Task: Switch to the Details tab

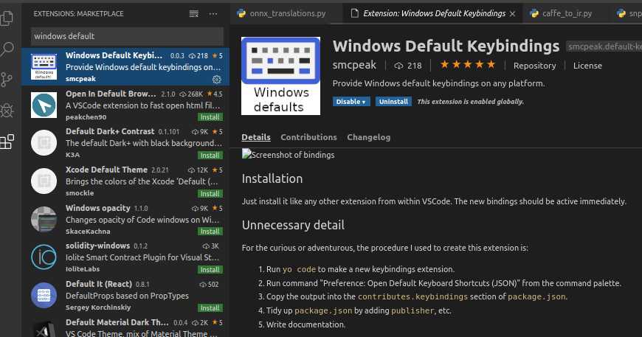Action: pyautogui.click(x=256, y=137)
